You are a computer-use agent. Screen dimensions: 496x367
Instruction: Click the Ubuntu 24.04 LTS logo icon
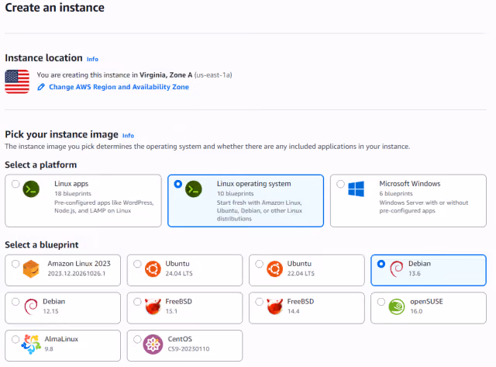click(153, 268)
